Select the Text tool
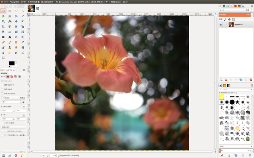Viewport: 254px width, 158px height. [10, 37]
